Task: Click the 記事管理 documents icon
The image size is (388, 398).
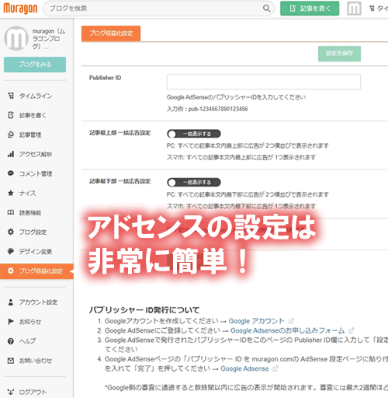Action: click(11, 134)
